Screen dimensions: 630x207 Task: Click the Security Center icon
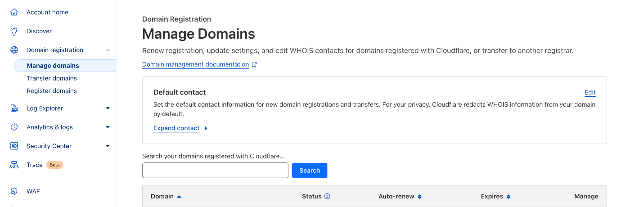pyautogui.click(x=14, y=146)
